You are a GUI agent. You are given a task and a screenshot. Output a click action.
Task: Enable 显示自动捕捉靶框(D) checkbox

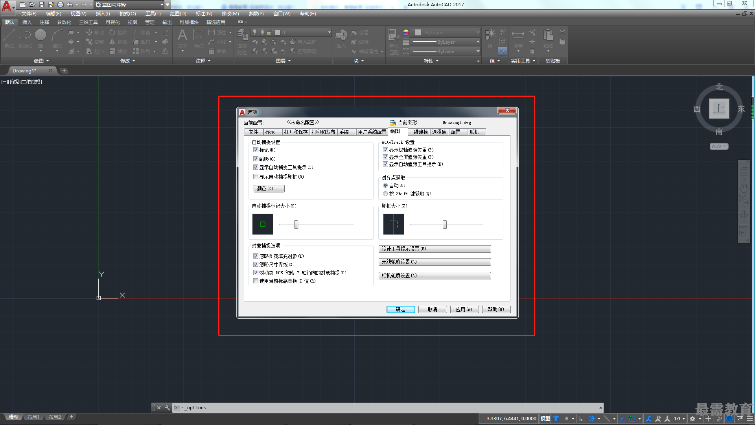pos(256,177)
